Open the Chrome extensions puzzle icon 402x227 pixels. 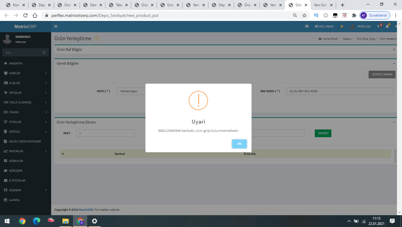[354, 15]
